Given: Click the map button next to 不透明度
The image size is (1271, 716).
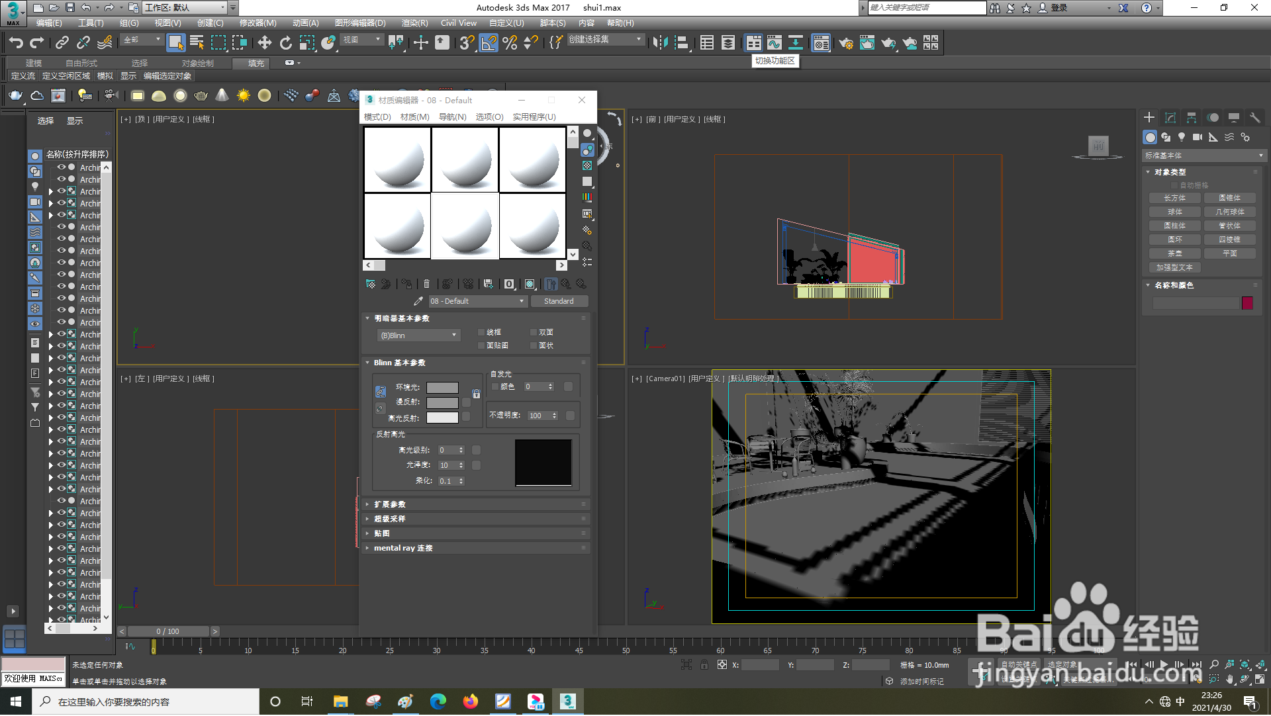Looking at the screenshot, I should (x=571, y=416).
